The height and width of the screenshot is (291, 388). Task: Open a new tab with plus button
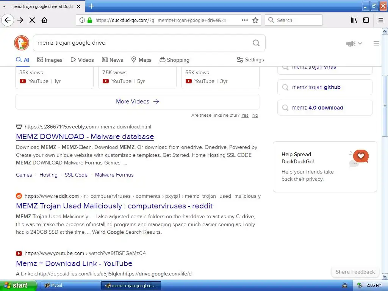(x=91, y=6)
